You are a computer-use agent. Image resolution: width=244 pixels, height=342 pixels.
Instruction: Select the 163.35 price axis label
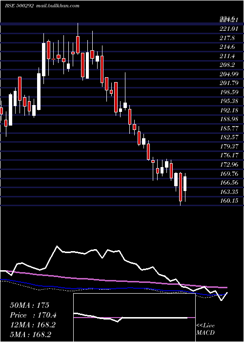click(229, 192)
